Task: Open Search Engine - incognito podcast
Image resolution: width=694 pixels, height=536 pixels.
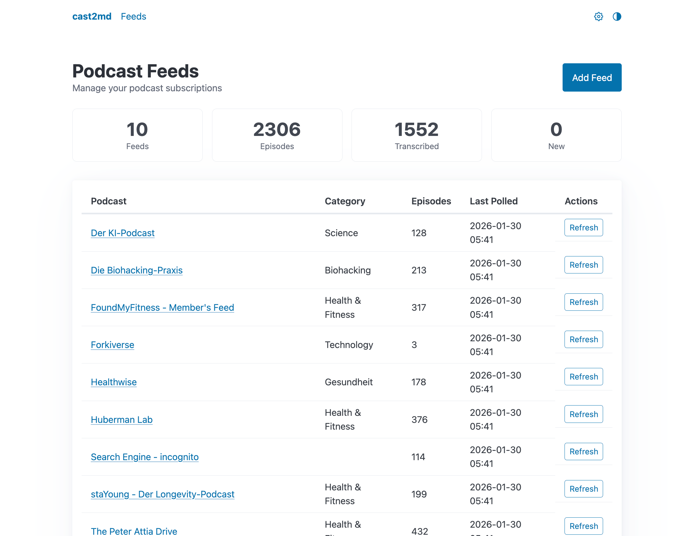Action: [x=145, y=457]
